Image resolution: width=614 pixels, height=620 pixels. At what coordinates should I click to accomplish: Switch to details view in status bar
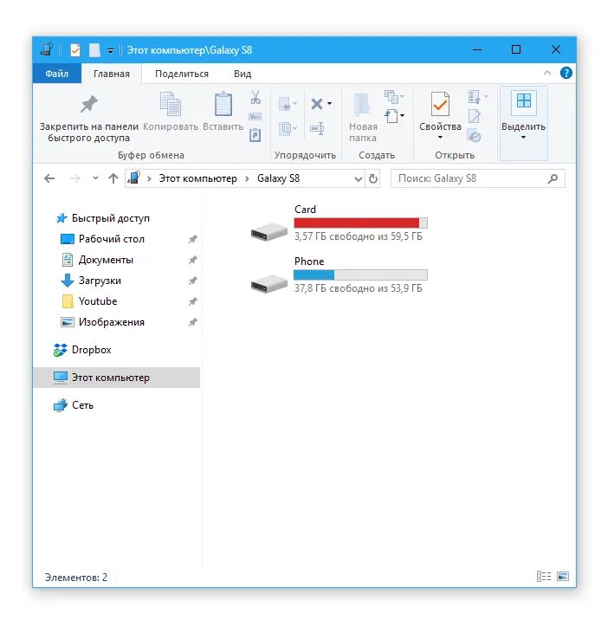point(544,576)
